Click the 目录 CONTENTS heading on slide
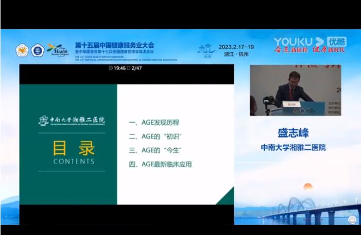361x235 pixels. point(74,153)
